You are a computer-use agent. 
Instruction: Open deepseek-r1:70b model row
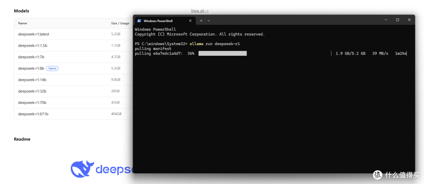(x=73, y=103)
